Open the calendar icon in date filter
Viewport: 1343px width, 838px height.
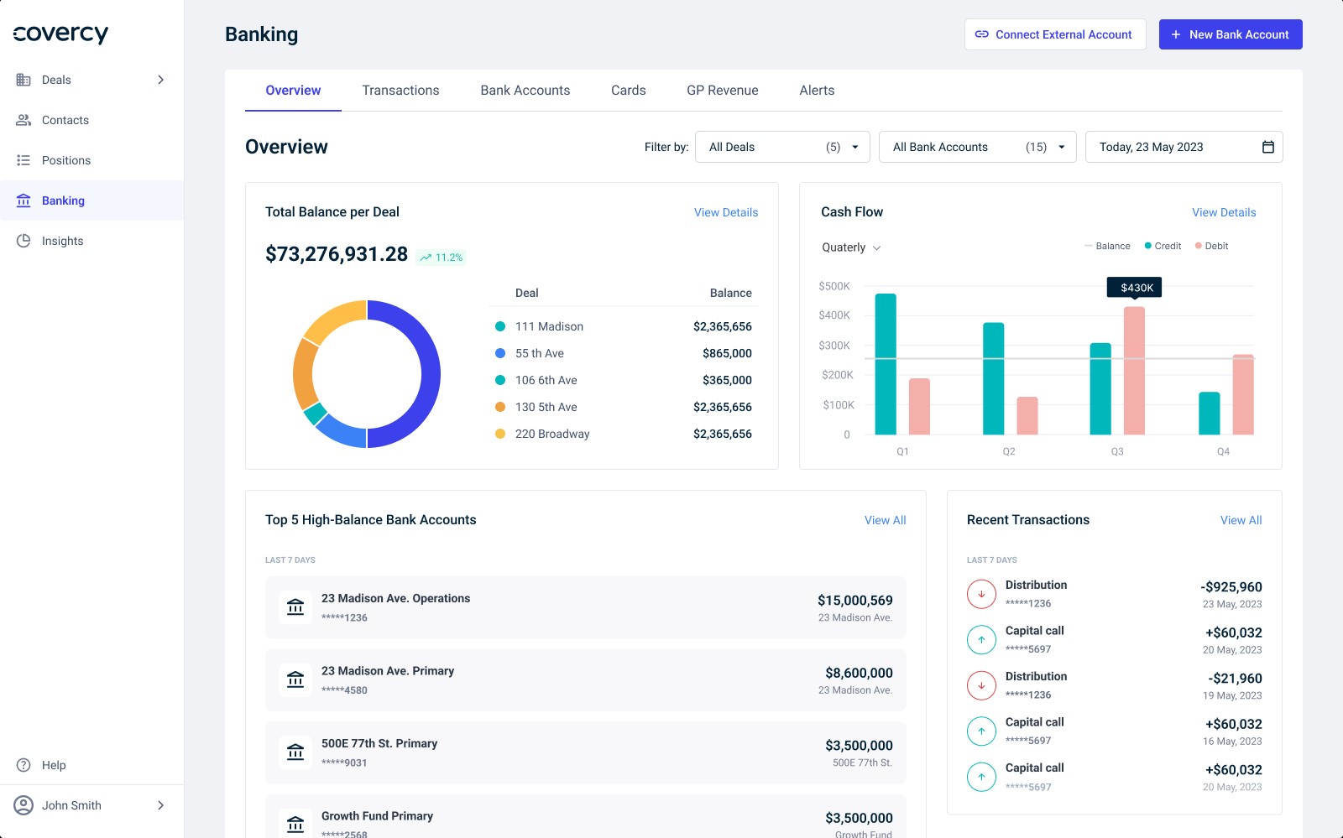coord(1267,146)
